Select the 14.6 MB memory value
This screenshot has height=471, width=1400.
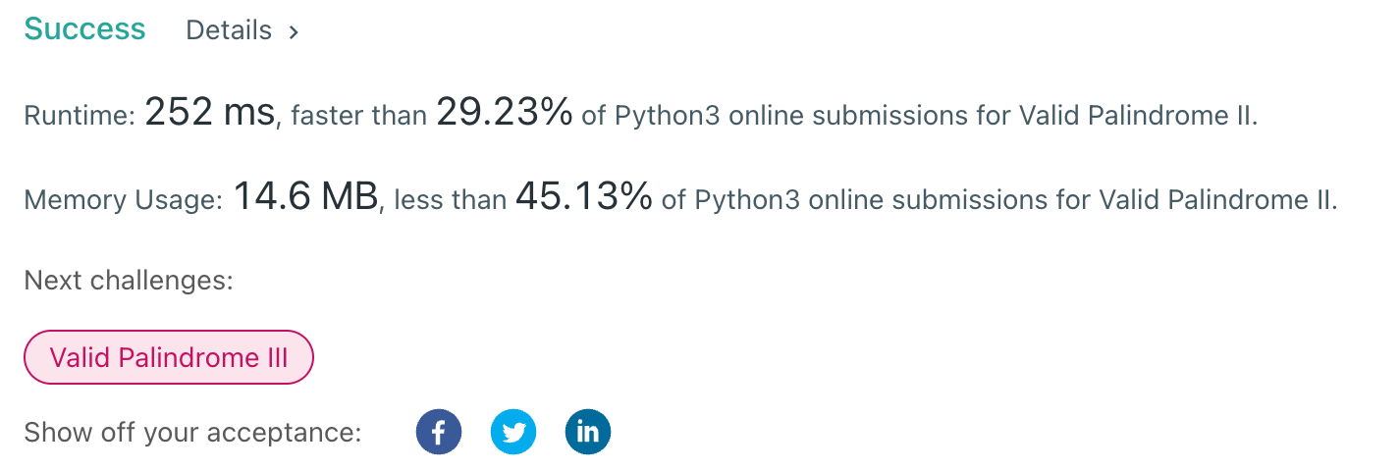click(x=305, y=198)
